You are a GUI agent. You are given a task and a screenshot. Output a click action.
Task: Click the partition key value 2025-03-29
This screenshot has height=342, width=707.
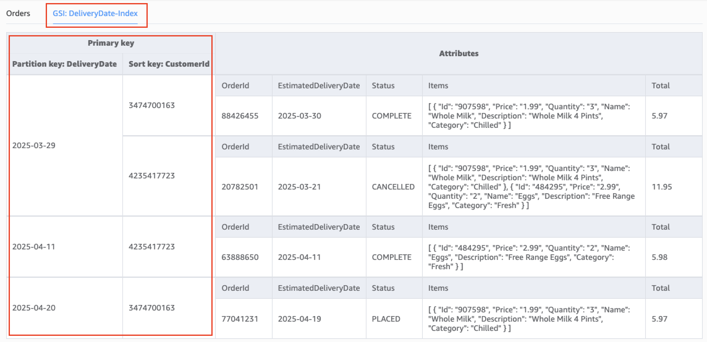tap(33, 145)
